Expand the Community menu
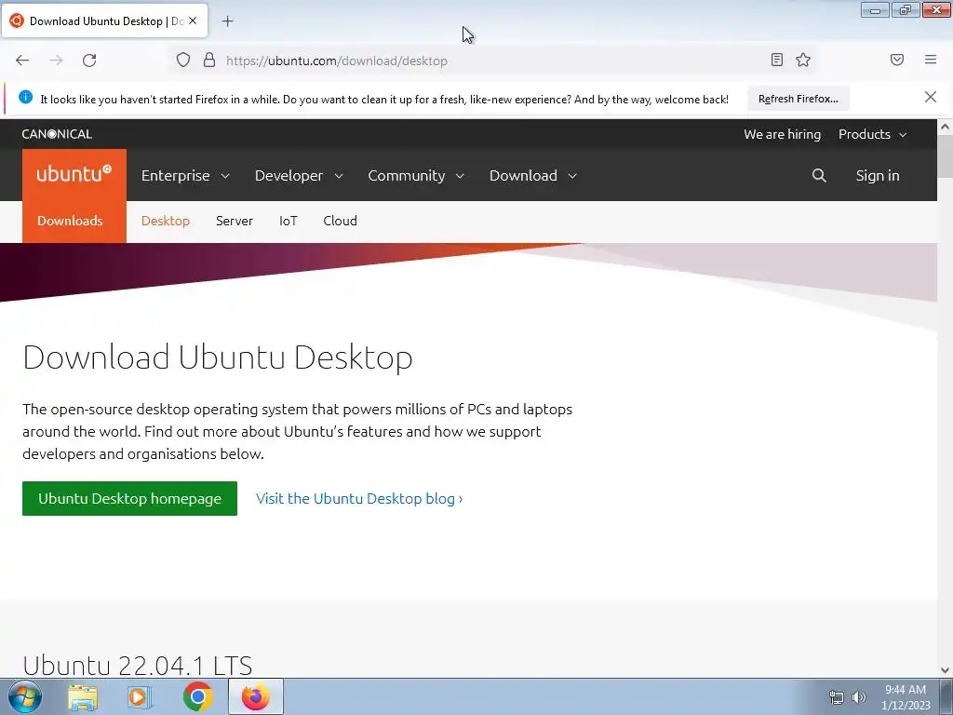Image resolution: width=953 pixels, height=715 pixels. coord(416,176)
